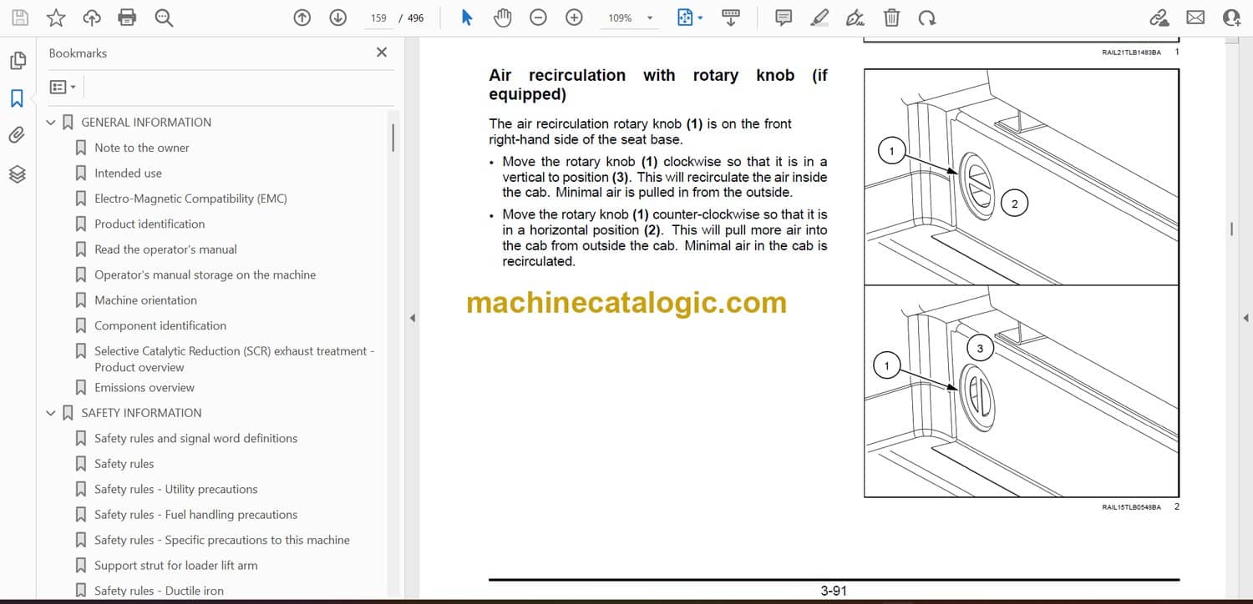Image resolution: width=1253 pixels, height=604 pixels.
Task: Click the page number 3-91 footer text
Action: [x=834, y=591]
